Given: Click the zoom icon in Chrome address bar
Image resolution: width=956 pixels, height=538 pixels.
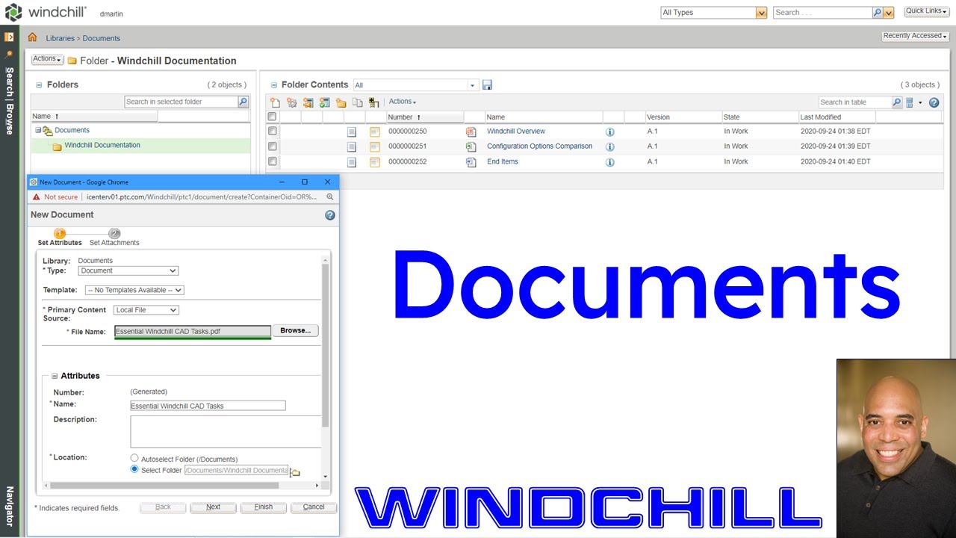Looking at the screenshot, I should coord(330,197).
